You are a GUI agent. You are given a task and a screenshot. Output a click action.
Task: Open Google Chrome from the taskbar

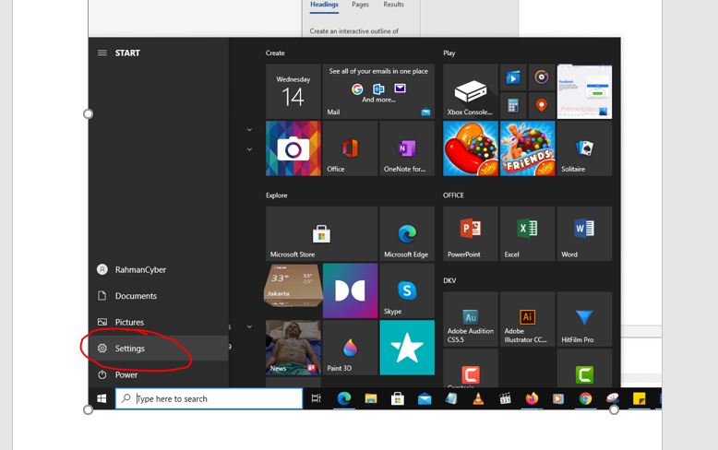point(585,398)
